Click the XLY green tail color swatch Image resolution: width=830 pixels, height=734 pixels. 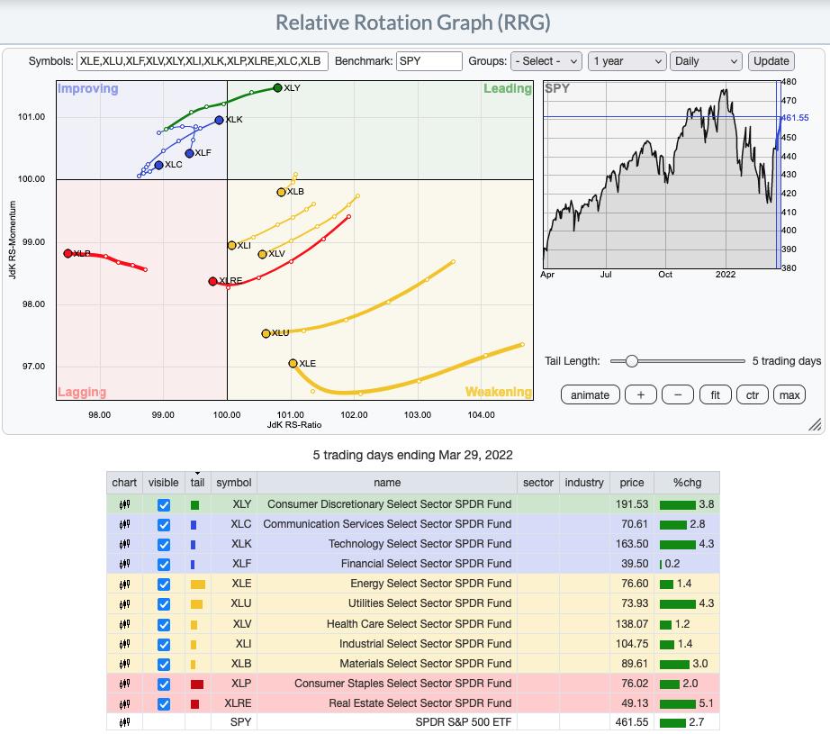coord(194,505)
